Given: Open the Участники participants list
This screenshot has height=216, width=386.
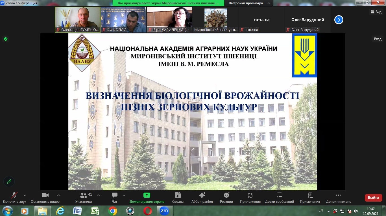Looking at the screenshot, I should tap(84, 198).
